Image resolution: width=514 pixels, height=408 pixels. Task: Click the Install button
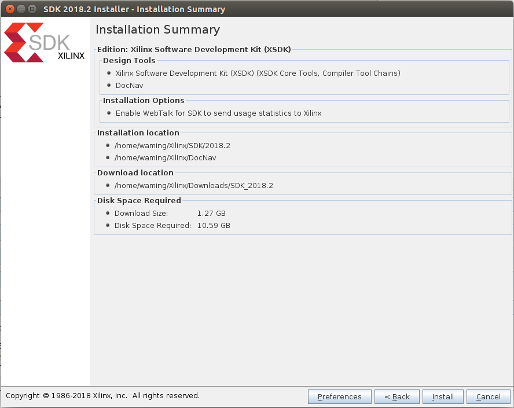point(443,396)
